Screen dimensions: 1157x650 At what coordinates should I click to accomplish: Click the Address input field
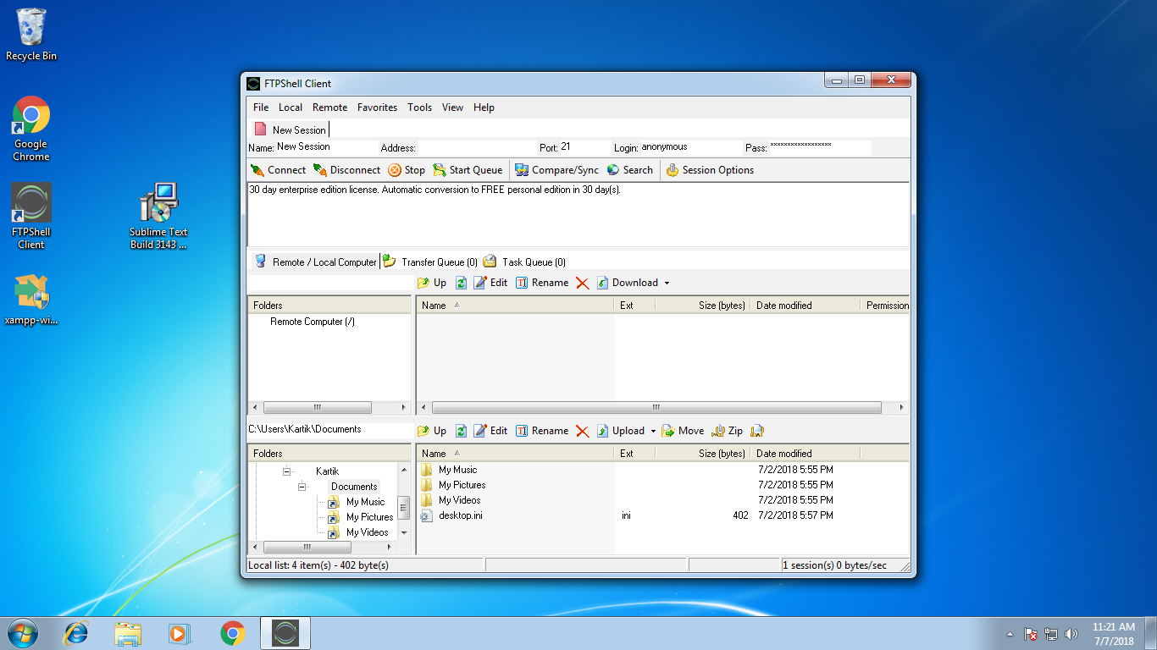477,147
